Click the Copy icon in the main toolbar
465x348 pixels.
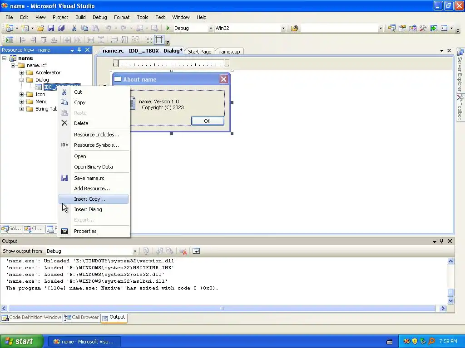(x=85, y=28)
